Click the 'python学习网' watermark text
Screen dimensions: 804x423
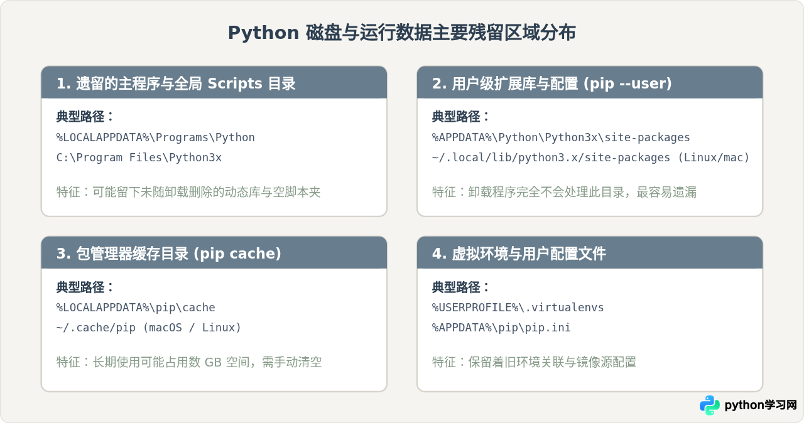761,405
